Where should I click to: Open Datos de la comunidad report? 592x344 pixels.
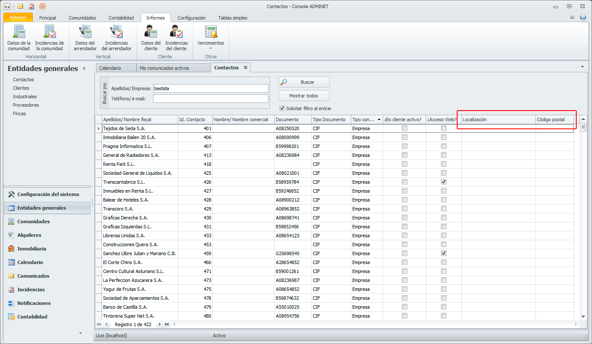[x=19, y=38]
